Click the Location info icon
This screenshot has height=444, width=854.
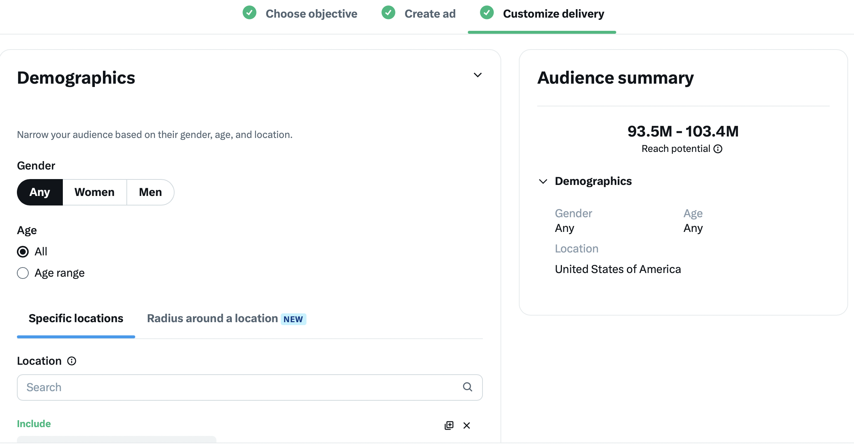(x=72, y=361)
